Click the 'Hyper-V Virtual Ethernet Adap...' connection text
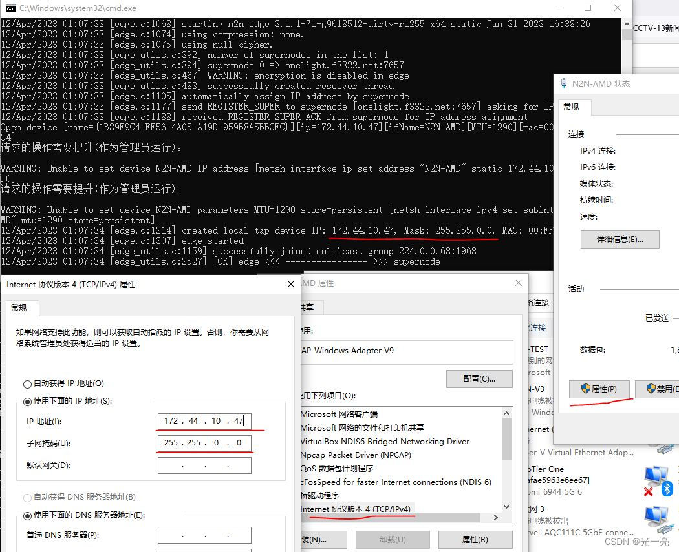Screen dimensions: 679x552 (x=581, y=452)
